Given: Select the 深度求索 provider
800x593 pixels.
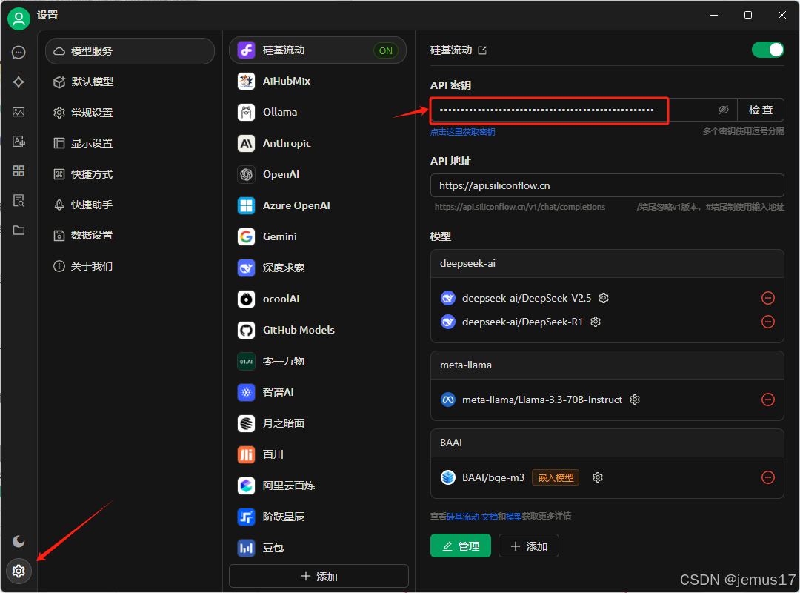Looking at the screenshot, I should pyautogui.click(x=318, y=268).
